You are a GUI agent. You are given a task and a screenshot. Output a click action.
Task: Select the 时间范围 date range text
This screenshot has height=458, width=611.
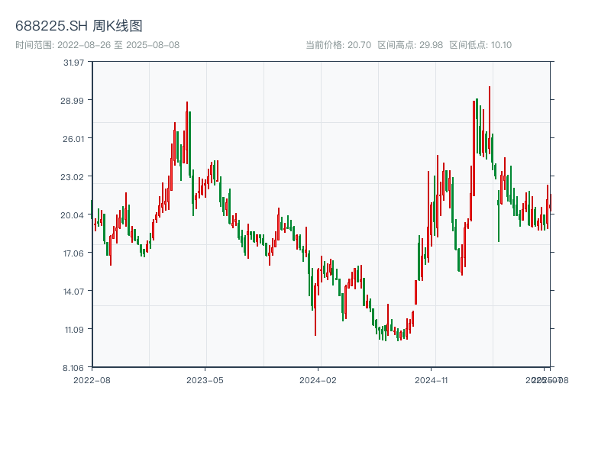[x=97, y=45]
